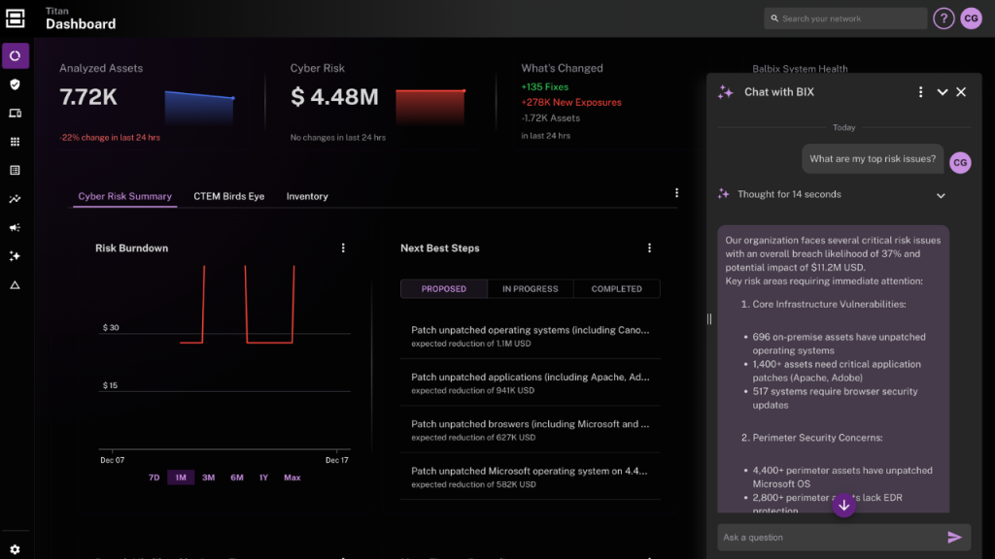Click the devices icon in left sidebar
Viewport: 995px width, 559px height.
[x=15, y=114]
